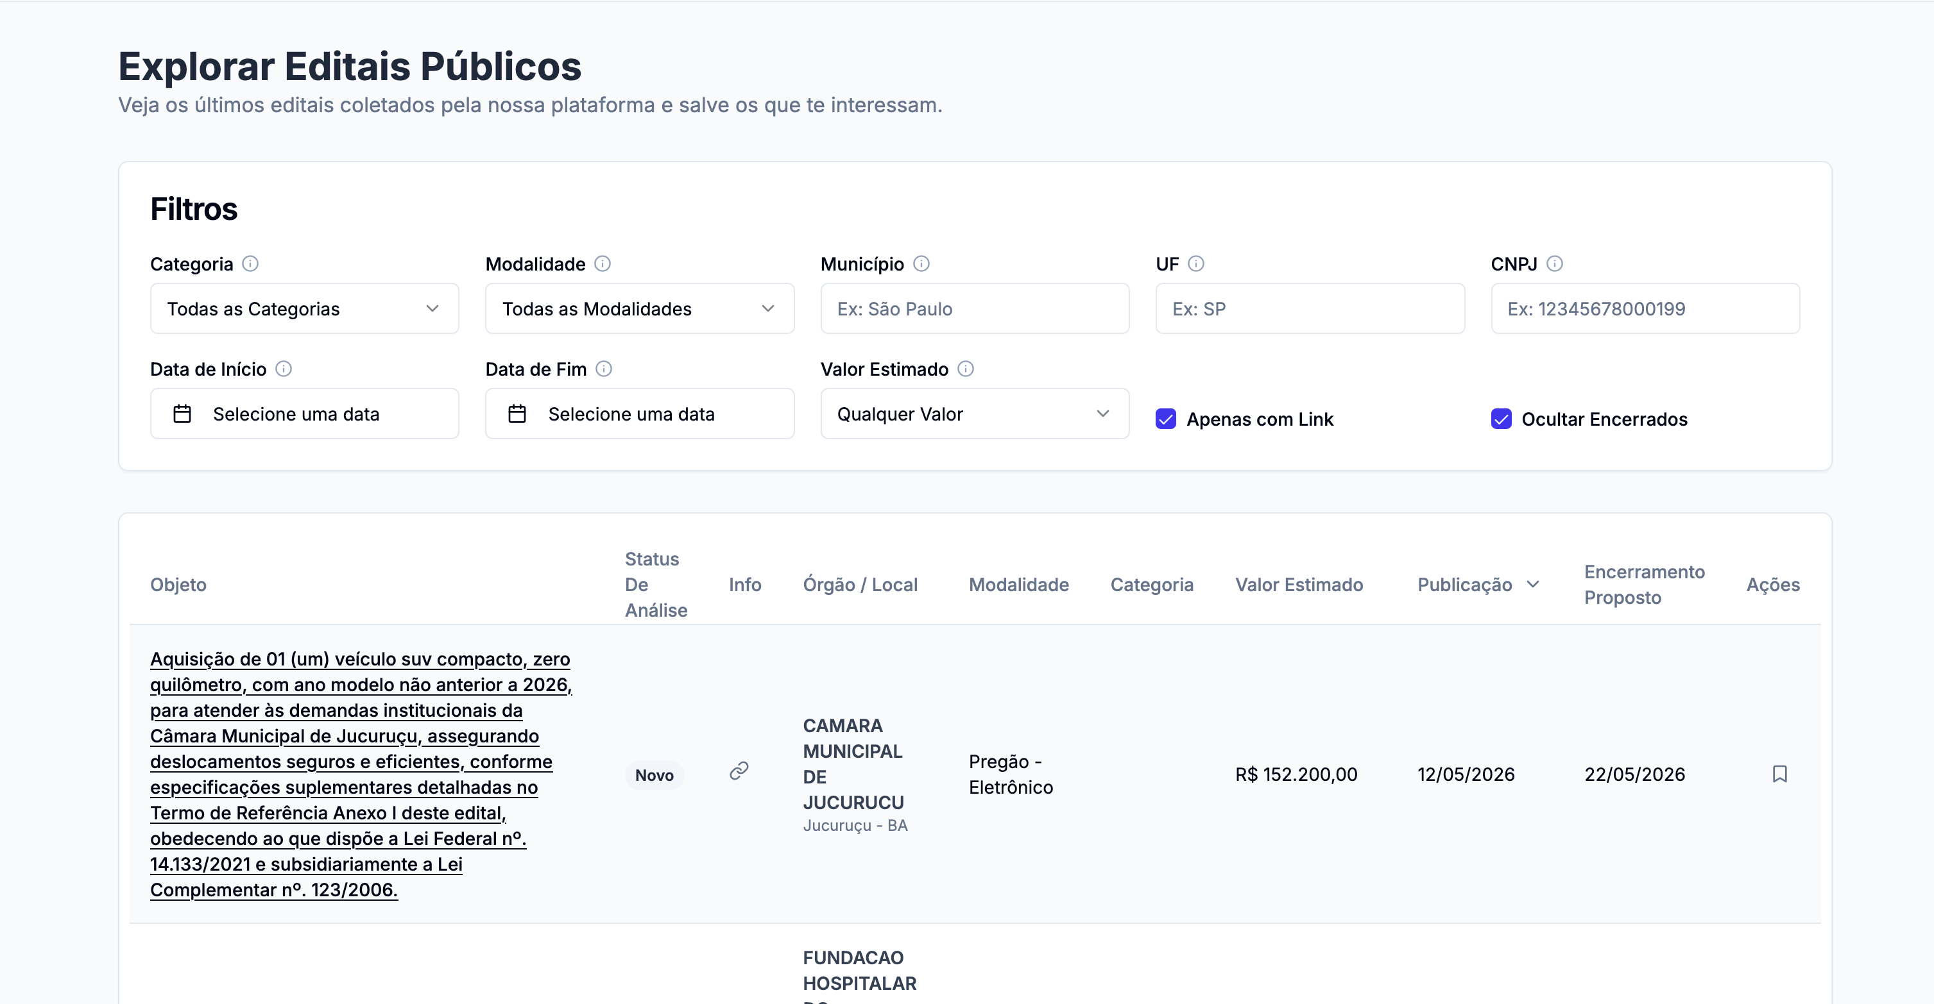Screen dimensions: 1934x1004
Task: Click the 12/05/2026 publication date
Action: [1466, 774]
